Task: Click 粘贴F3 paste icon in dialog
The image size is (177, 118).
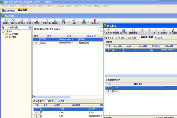Action: pos(116,32)
